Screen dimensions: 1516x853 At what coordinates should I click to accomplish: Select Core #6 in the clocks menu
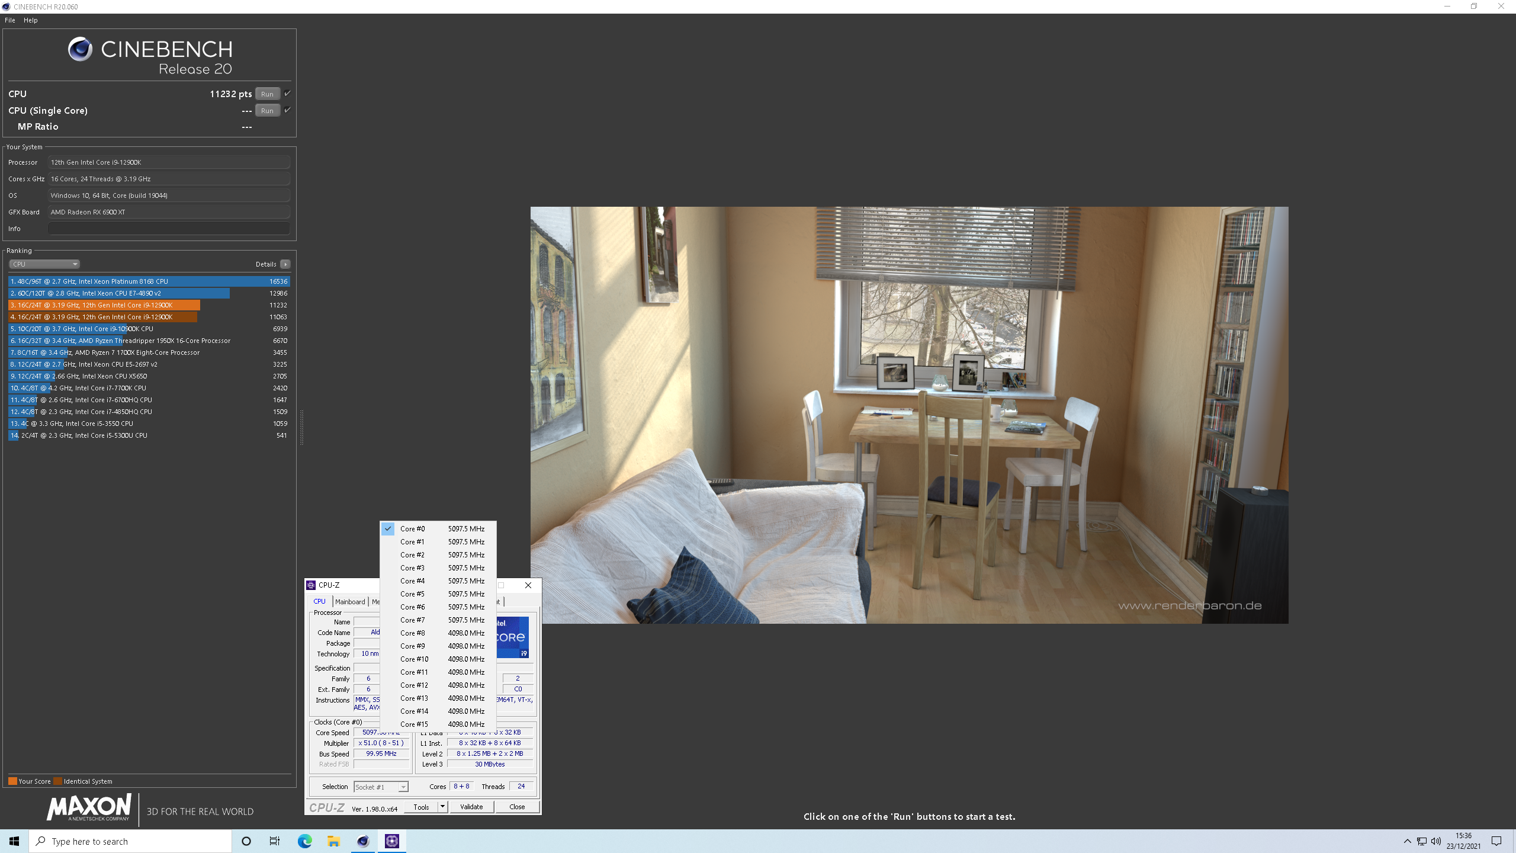point(438,607)
